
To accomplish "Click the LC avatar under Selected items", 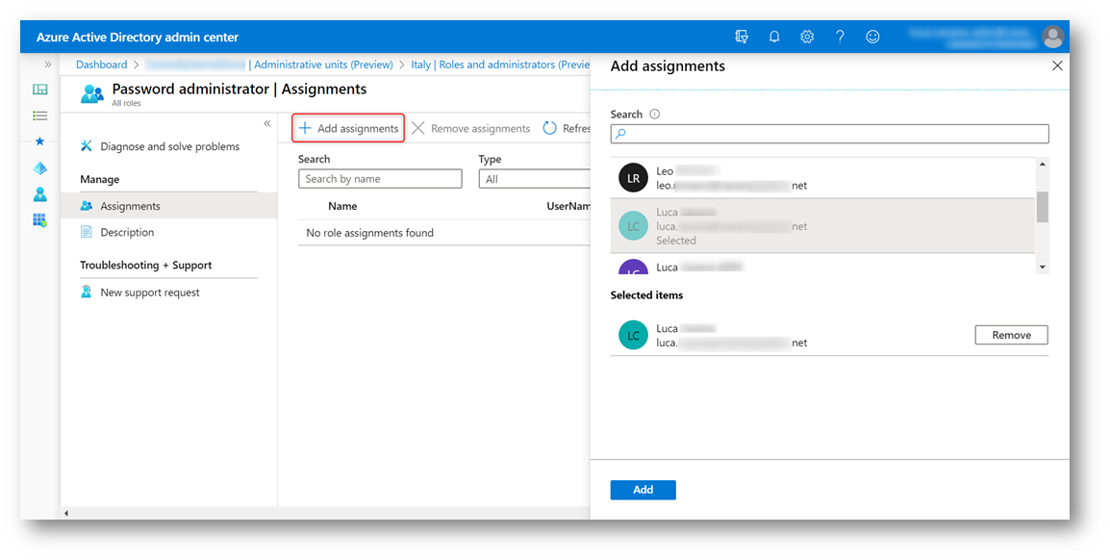I will click(633, 336).
